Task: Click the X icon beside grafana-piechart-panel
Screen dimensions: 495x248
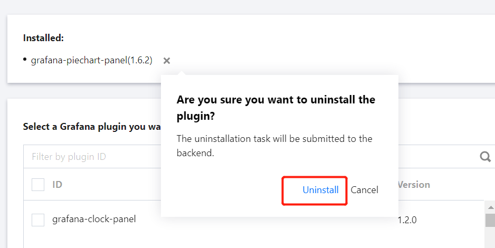Action: point(167,61)
